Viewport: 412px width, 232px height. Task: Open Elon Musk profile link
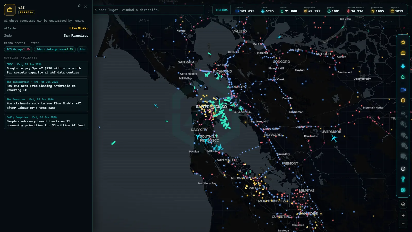79,28
